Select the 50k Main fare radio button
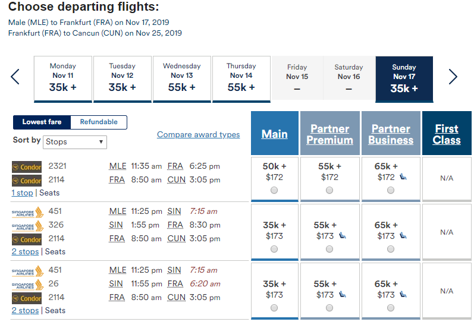 tap(274, 190)
